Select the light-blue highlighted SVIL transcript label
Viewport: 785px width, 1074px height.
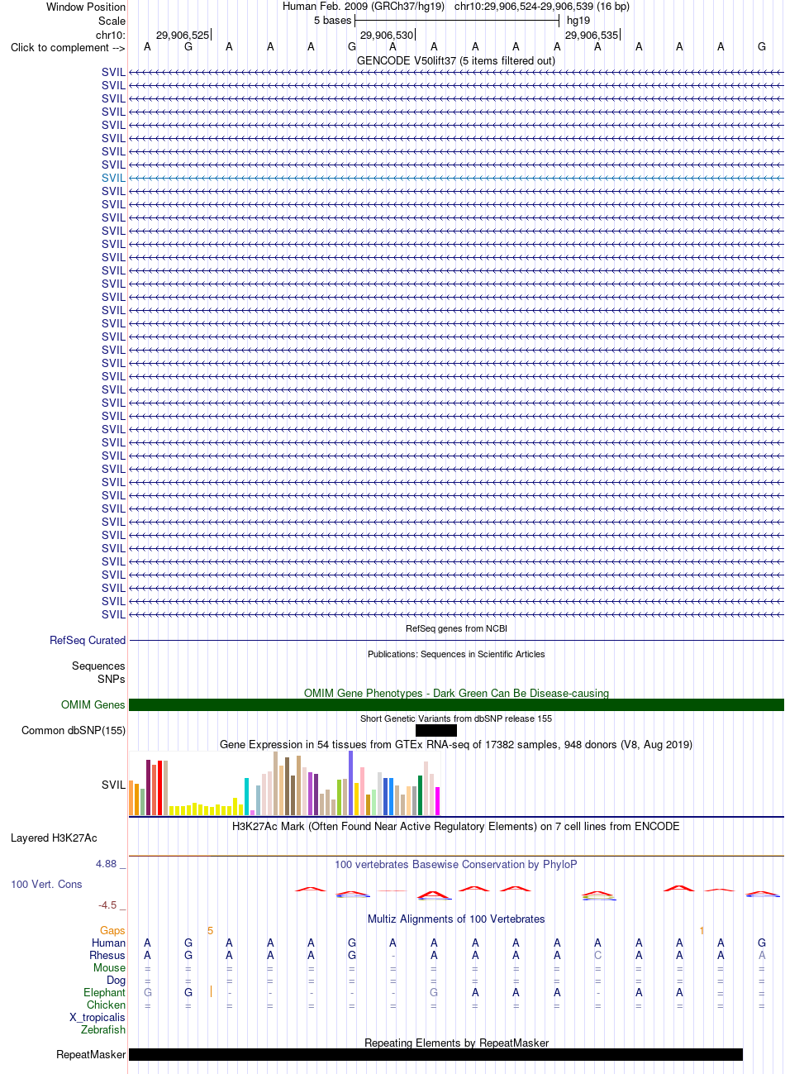click(113, 178)
